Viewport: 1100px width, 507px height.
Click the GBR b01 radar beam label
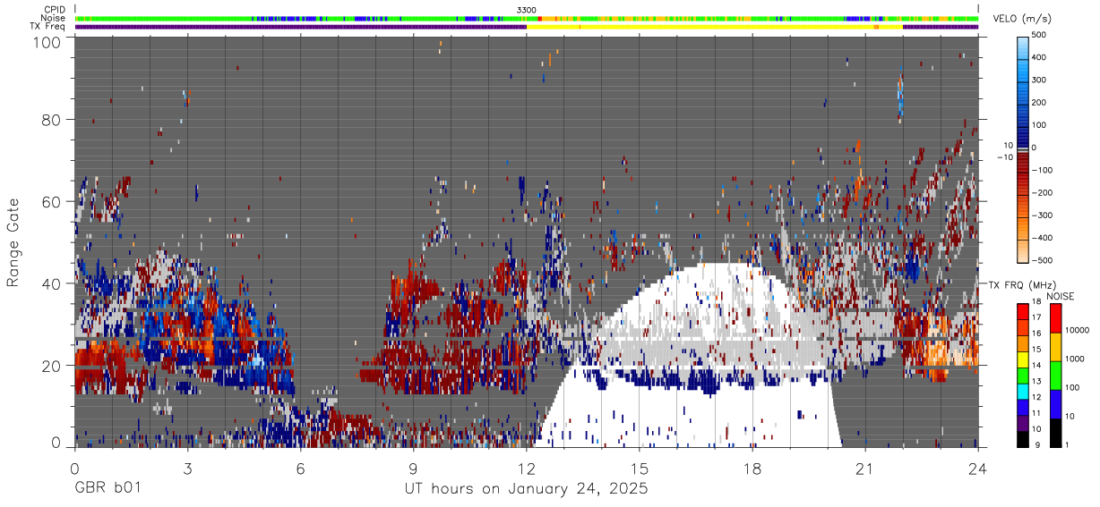[107, 489]
